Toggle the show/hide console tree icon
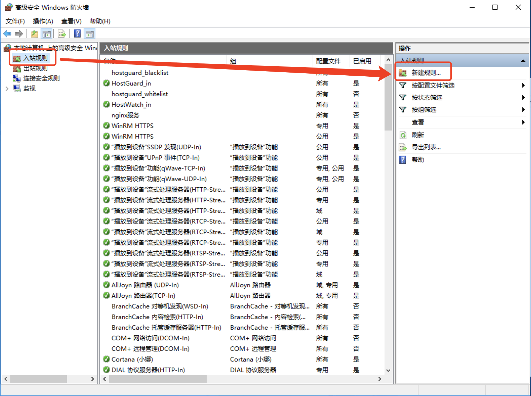 coord(47,34)
